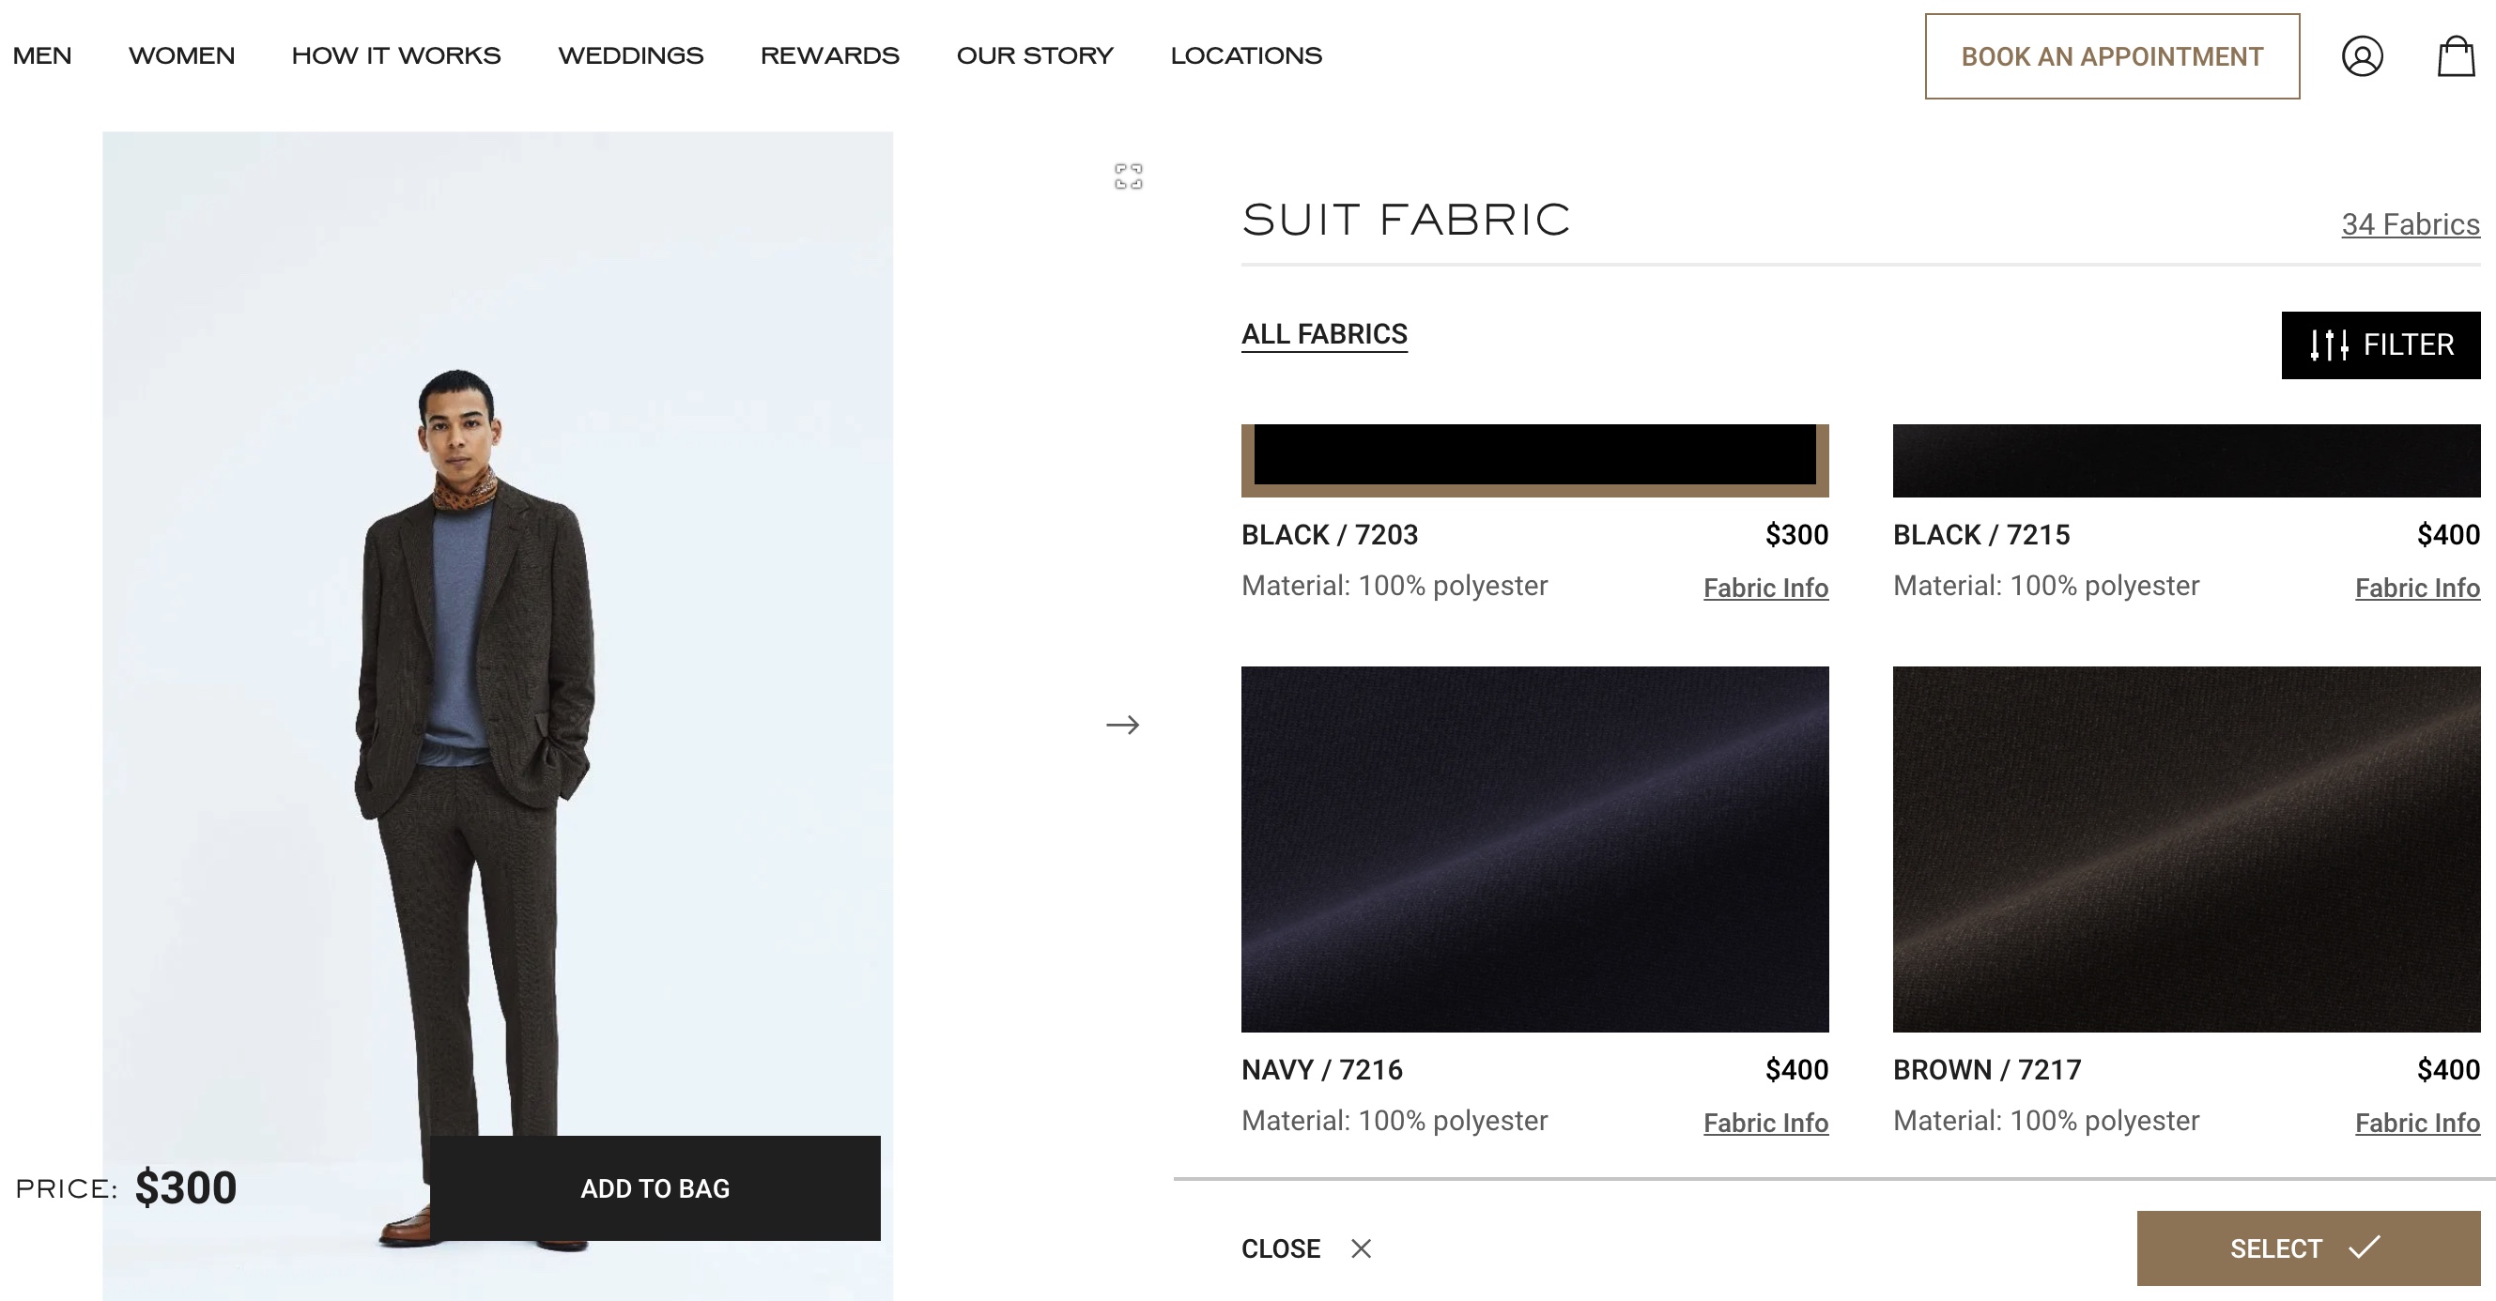Click the next image arrow
This screenshot has width=2496, height=1301.
click(1122, 725)
